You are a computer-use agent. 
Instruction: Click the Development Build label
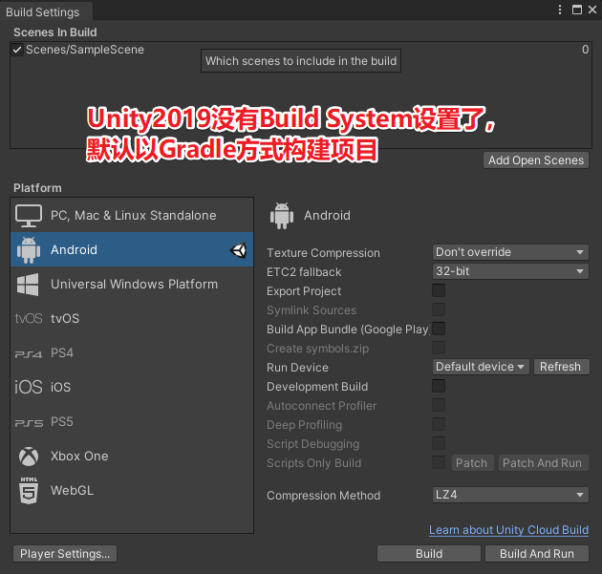(317, 387)
